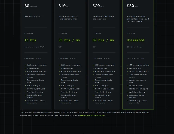
Task: Click 'For professional use' plan description
Action: point(103,18)
